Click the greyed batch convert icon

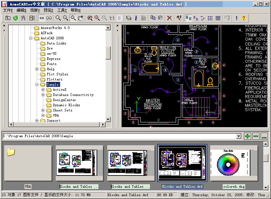(x=227, y=18)
